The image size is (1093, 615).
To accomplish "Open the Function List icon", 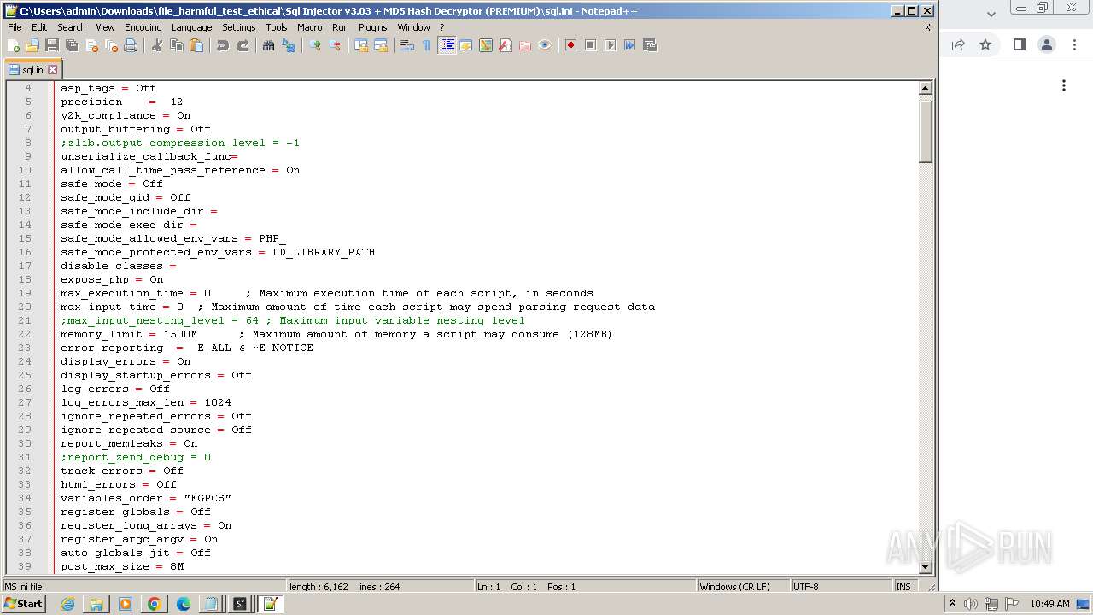I will coord(506,45).
